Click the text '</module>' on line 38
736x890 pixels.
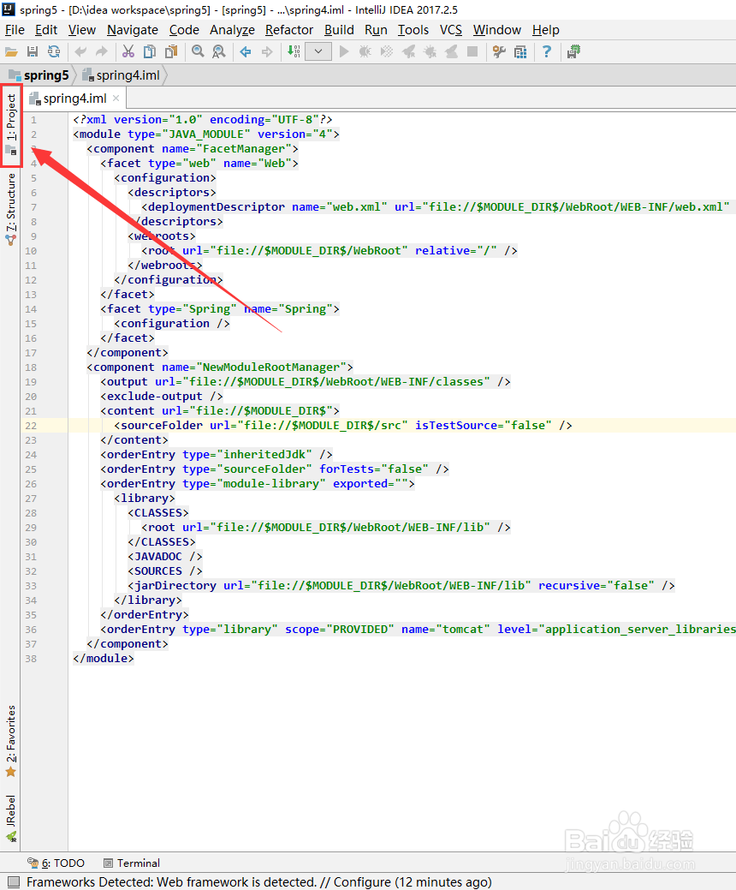coord(104,659)
